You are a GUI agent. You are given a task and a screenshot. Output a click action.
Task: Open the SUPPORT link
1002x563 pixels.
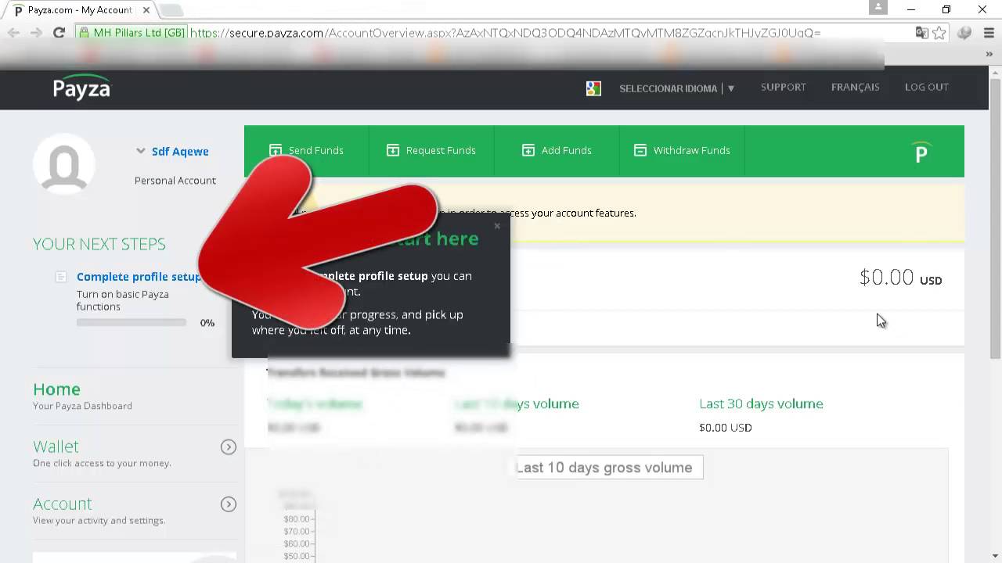pyautogui.click(x=783, y=87)
